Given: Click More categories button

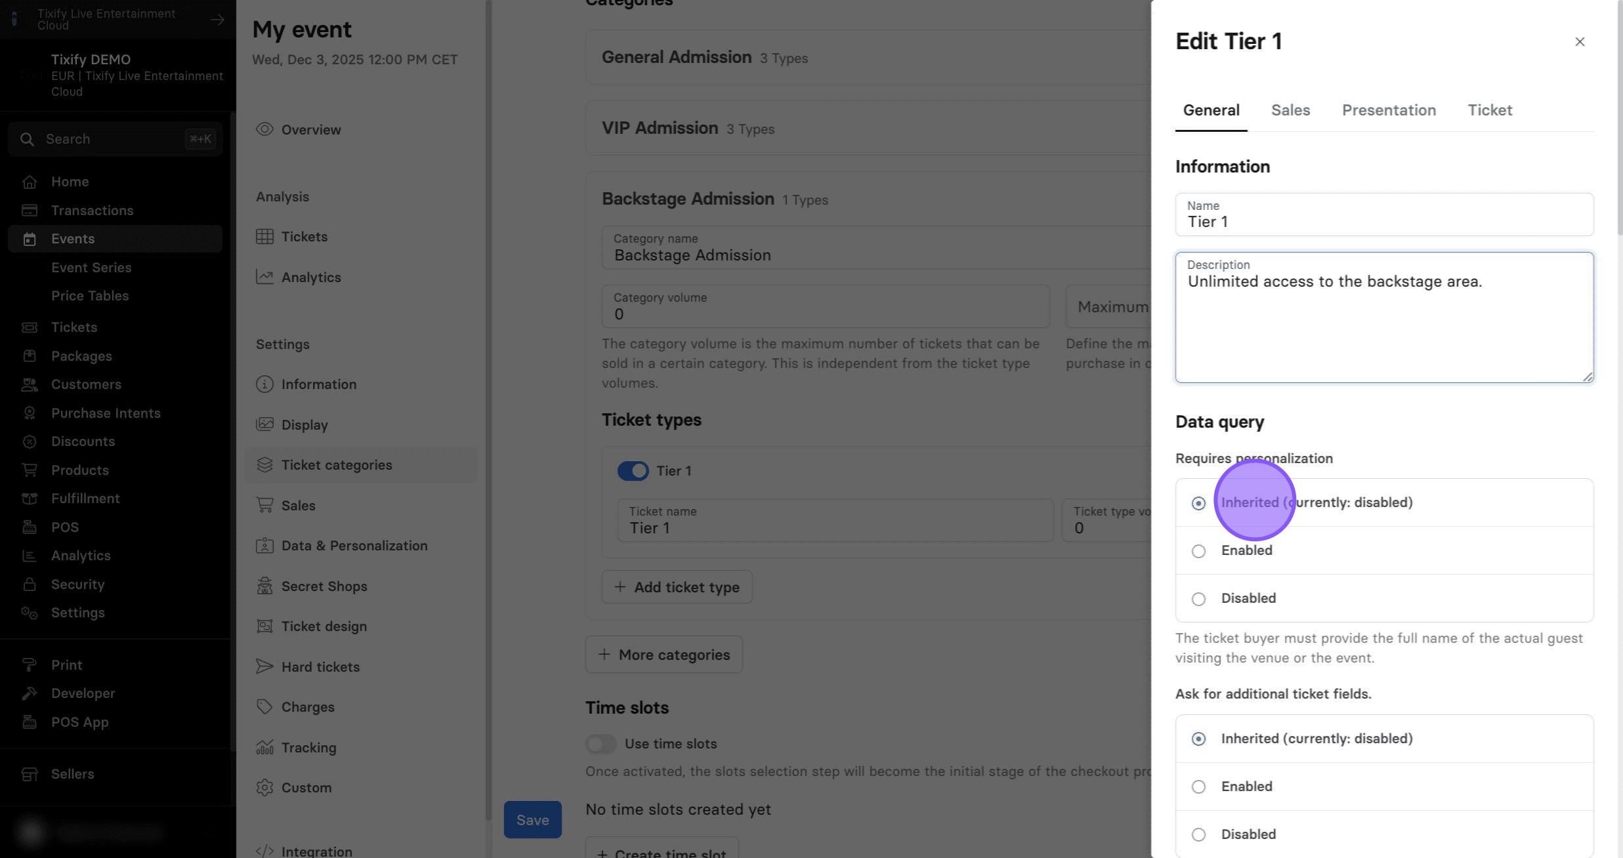Looking at the screenshot, I should coord(664,655).
